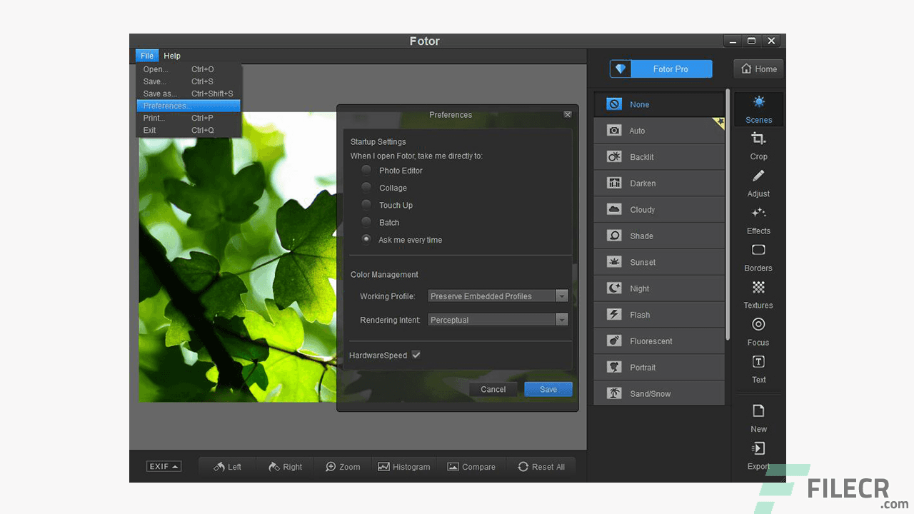Open the Histogram view
914x514 pixels.
coord(404,466)
